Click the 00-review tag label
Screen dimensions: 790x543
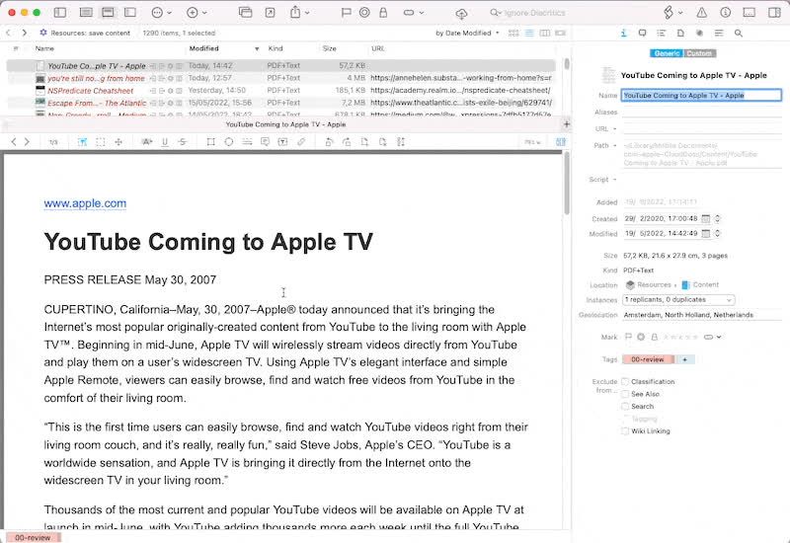[x=648, y=359]
